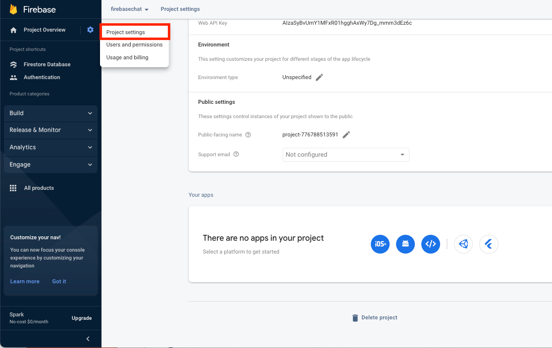
Task: Select the Web API Key value
Action: pos(347,23)
